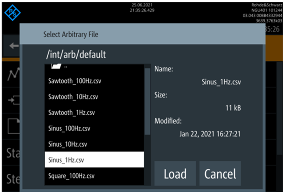Click the highlighted Sinus_1Hz.csv row
This screenshot has width=285, height=194.
click(94, 159)
